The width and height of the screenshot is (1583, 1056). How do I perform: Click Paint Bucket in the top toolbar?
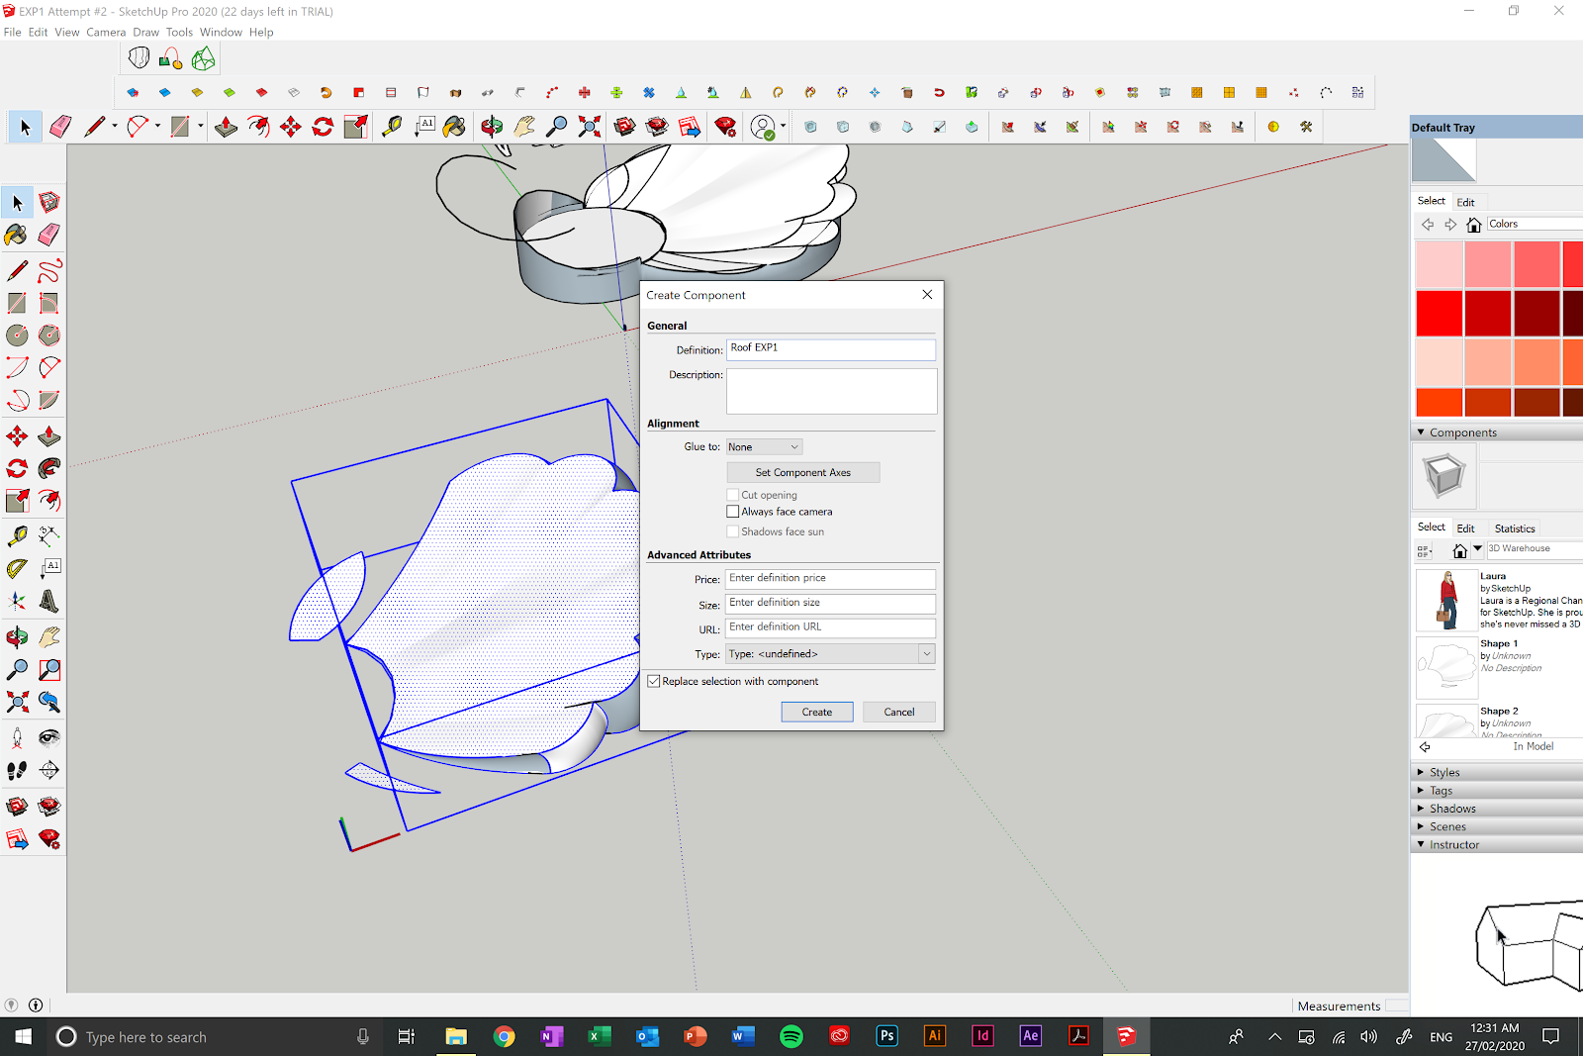pyautogui.click(x=454, y=127)
